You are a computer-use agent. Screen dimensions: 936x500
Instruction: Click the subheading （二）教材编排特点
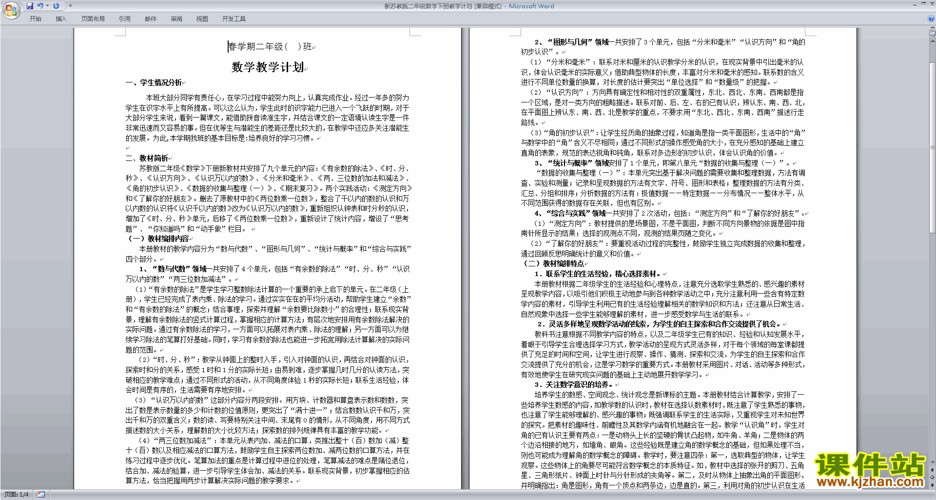pyautogui.click(x=553, y=263)
